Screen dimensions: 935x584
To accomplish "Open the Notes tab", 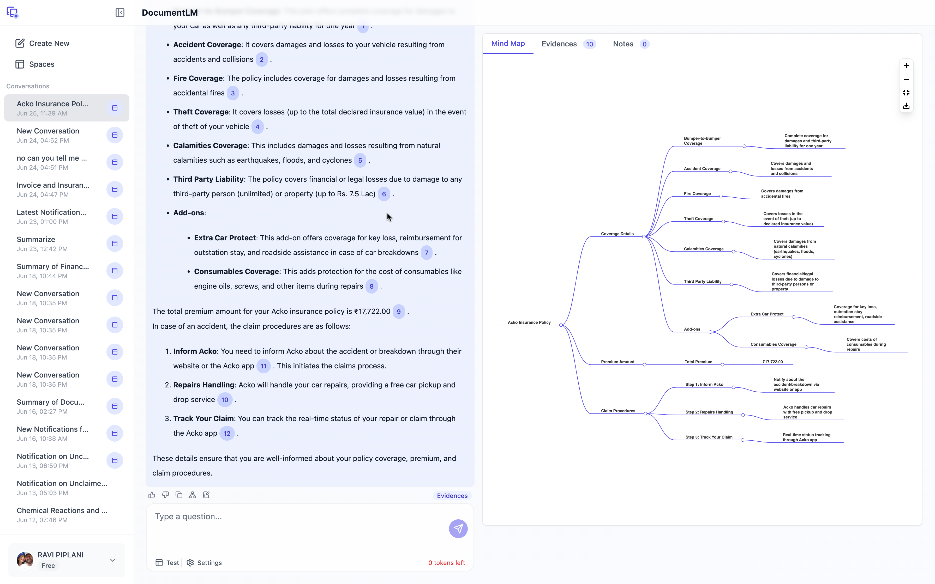I will (630, 44).
